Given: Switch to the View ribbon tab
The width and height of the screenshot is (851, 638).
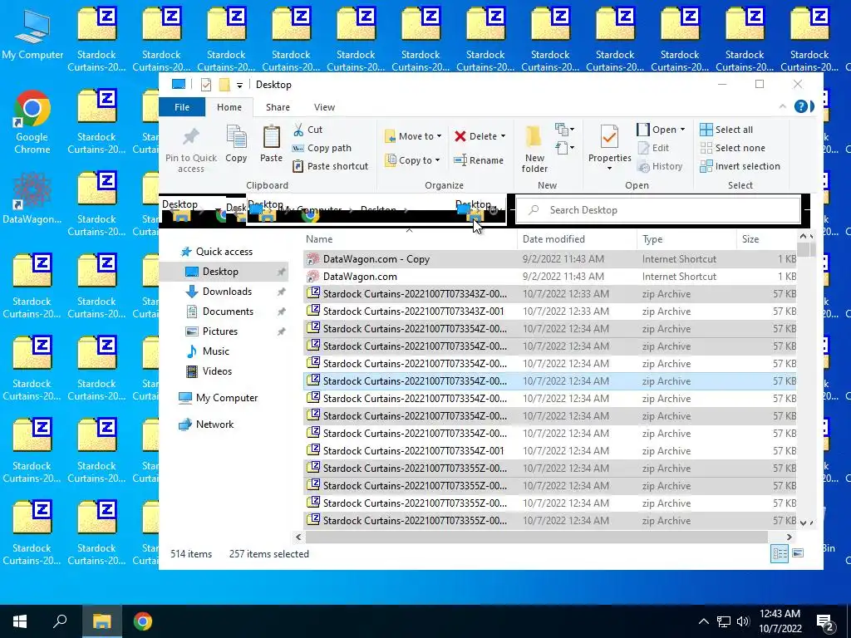Looking at the screenshot, I should tap(324, 107).
